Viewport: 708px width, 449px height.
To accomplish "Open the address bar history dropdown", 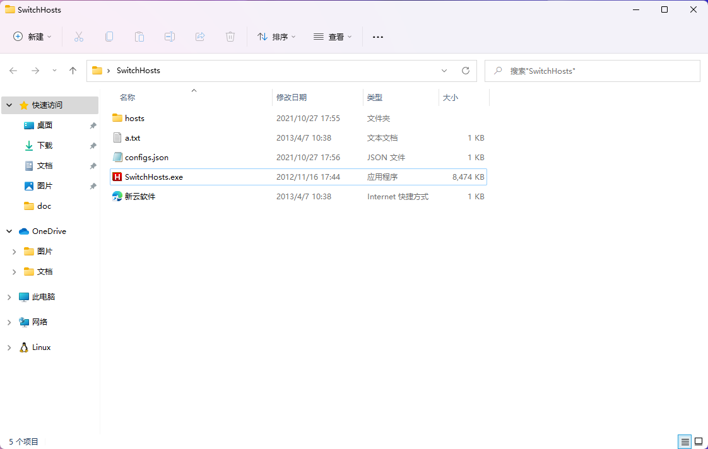I will coord(444,71).
